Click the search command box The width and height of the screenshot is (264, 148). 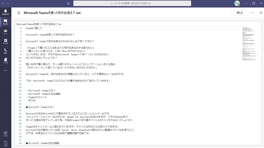132,3
